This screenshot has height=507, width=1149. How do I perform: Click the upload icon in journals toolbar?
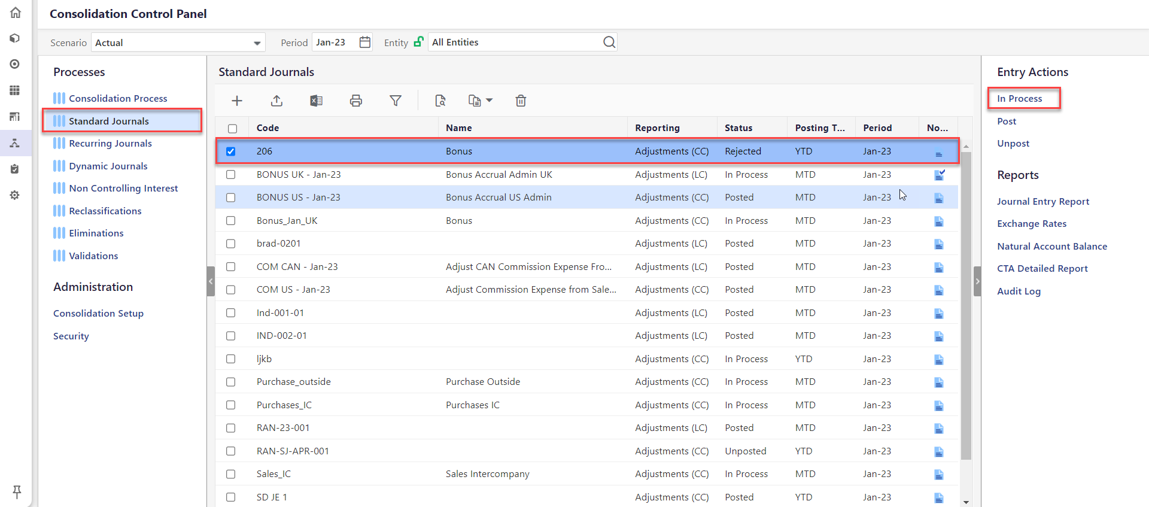tap(276, 101)
